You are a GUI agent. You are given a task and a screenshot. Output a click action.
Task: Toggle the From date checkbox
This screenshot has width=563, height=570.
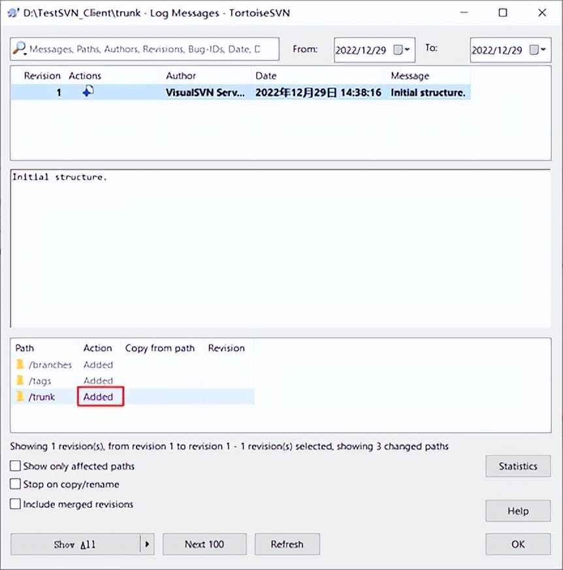click(398, 50)
